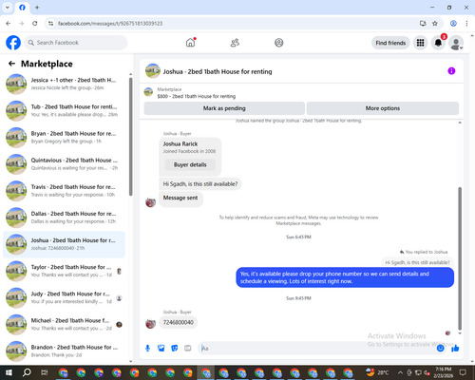Image resolution: width=475 pixels, height=380 pixels.
Task: Open Task View on the taskbar
Action: click(45, 372)
